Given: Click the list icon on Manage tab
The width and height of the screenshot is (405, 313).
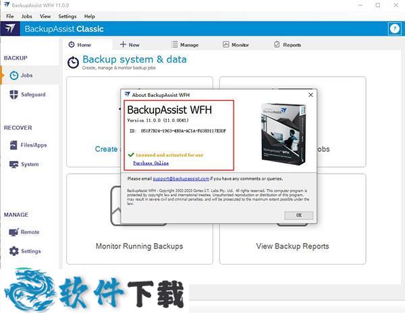Looking at the screenshot, I should tap(175, 44).
